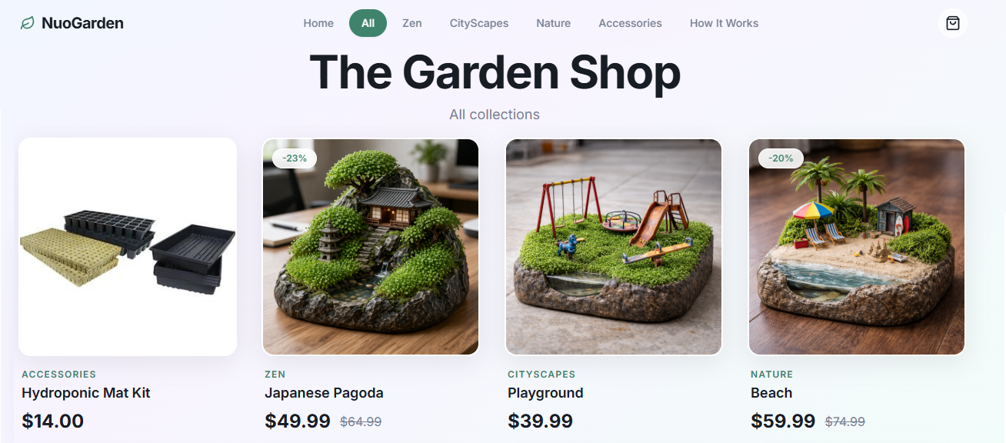The width and height of the screenshot is (1006, 443).
Task: Click the Hydroponic Mat Kit title
Action: pos(86,393)
